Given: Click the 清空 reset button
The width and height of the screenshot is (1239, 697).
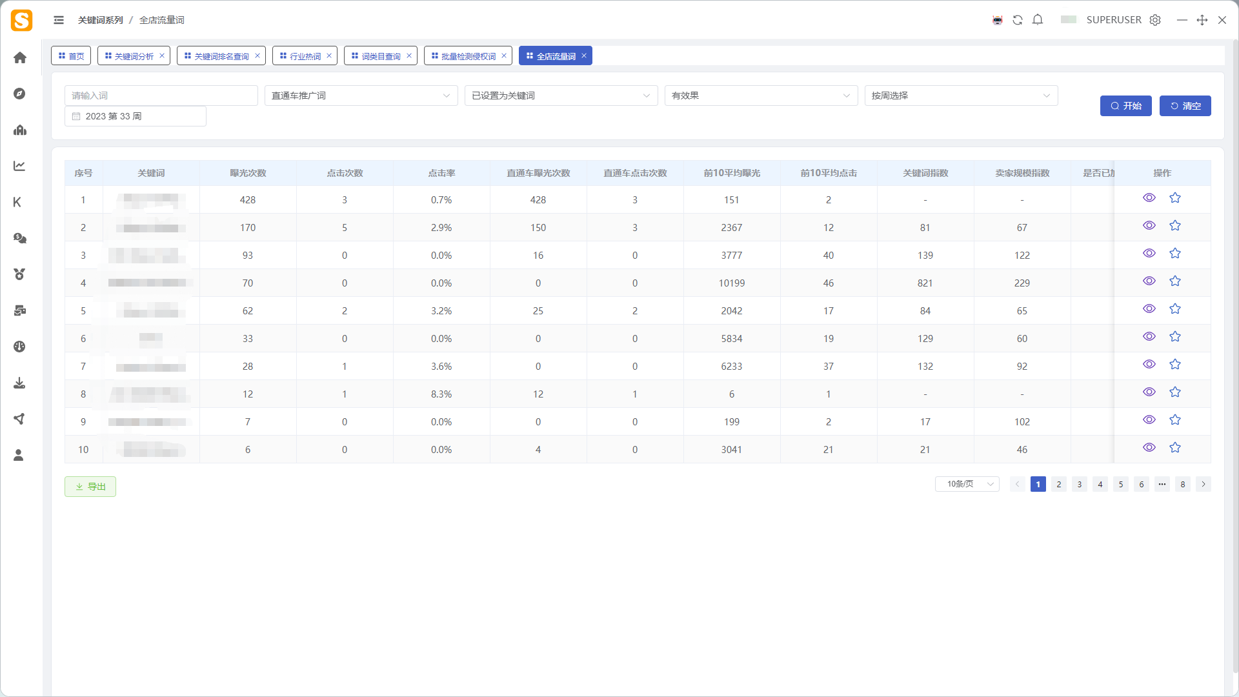Looking at the screenshot, I should (1185, 106).
